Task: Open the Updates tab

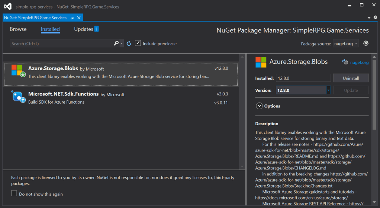Action: click(84, 29)
